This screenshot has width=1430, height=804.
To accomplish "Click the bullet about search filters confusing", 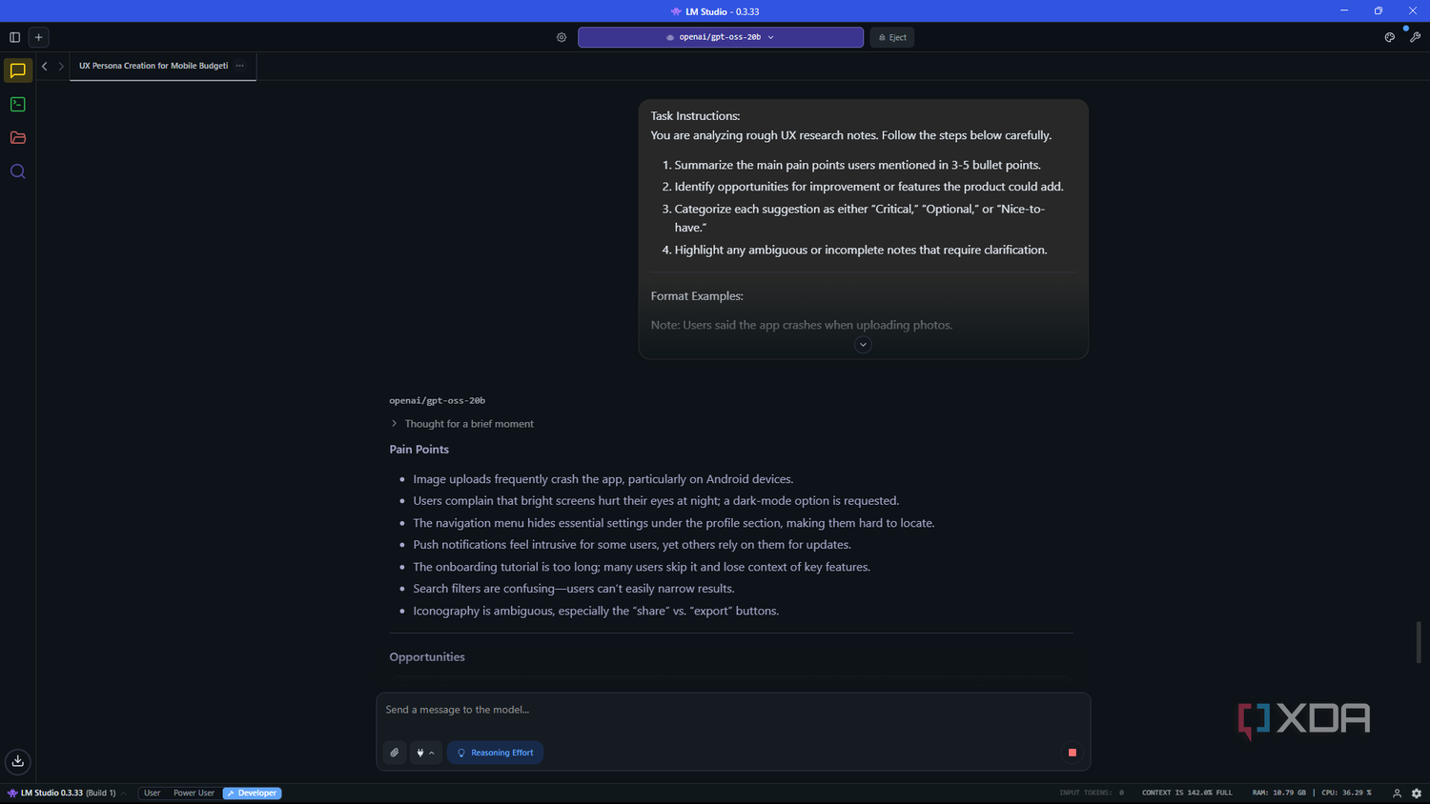I will [x=573, y=589].
